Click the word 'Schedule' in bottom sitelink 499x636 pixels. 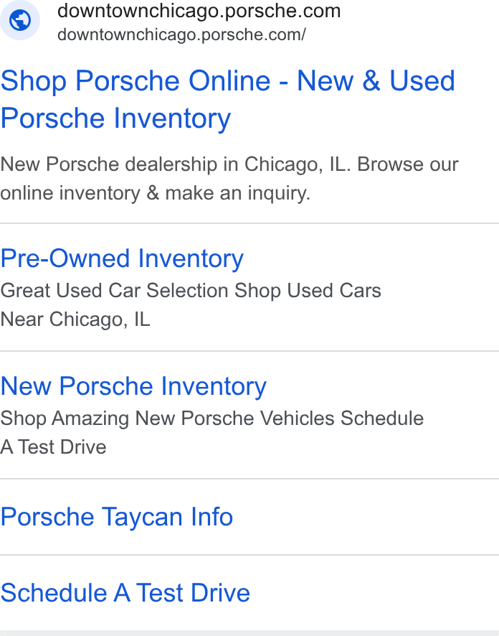[x=54, y=593]
